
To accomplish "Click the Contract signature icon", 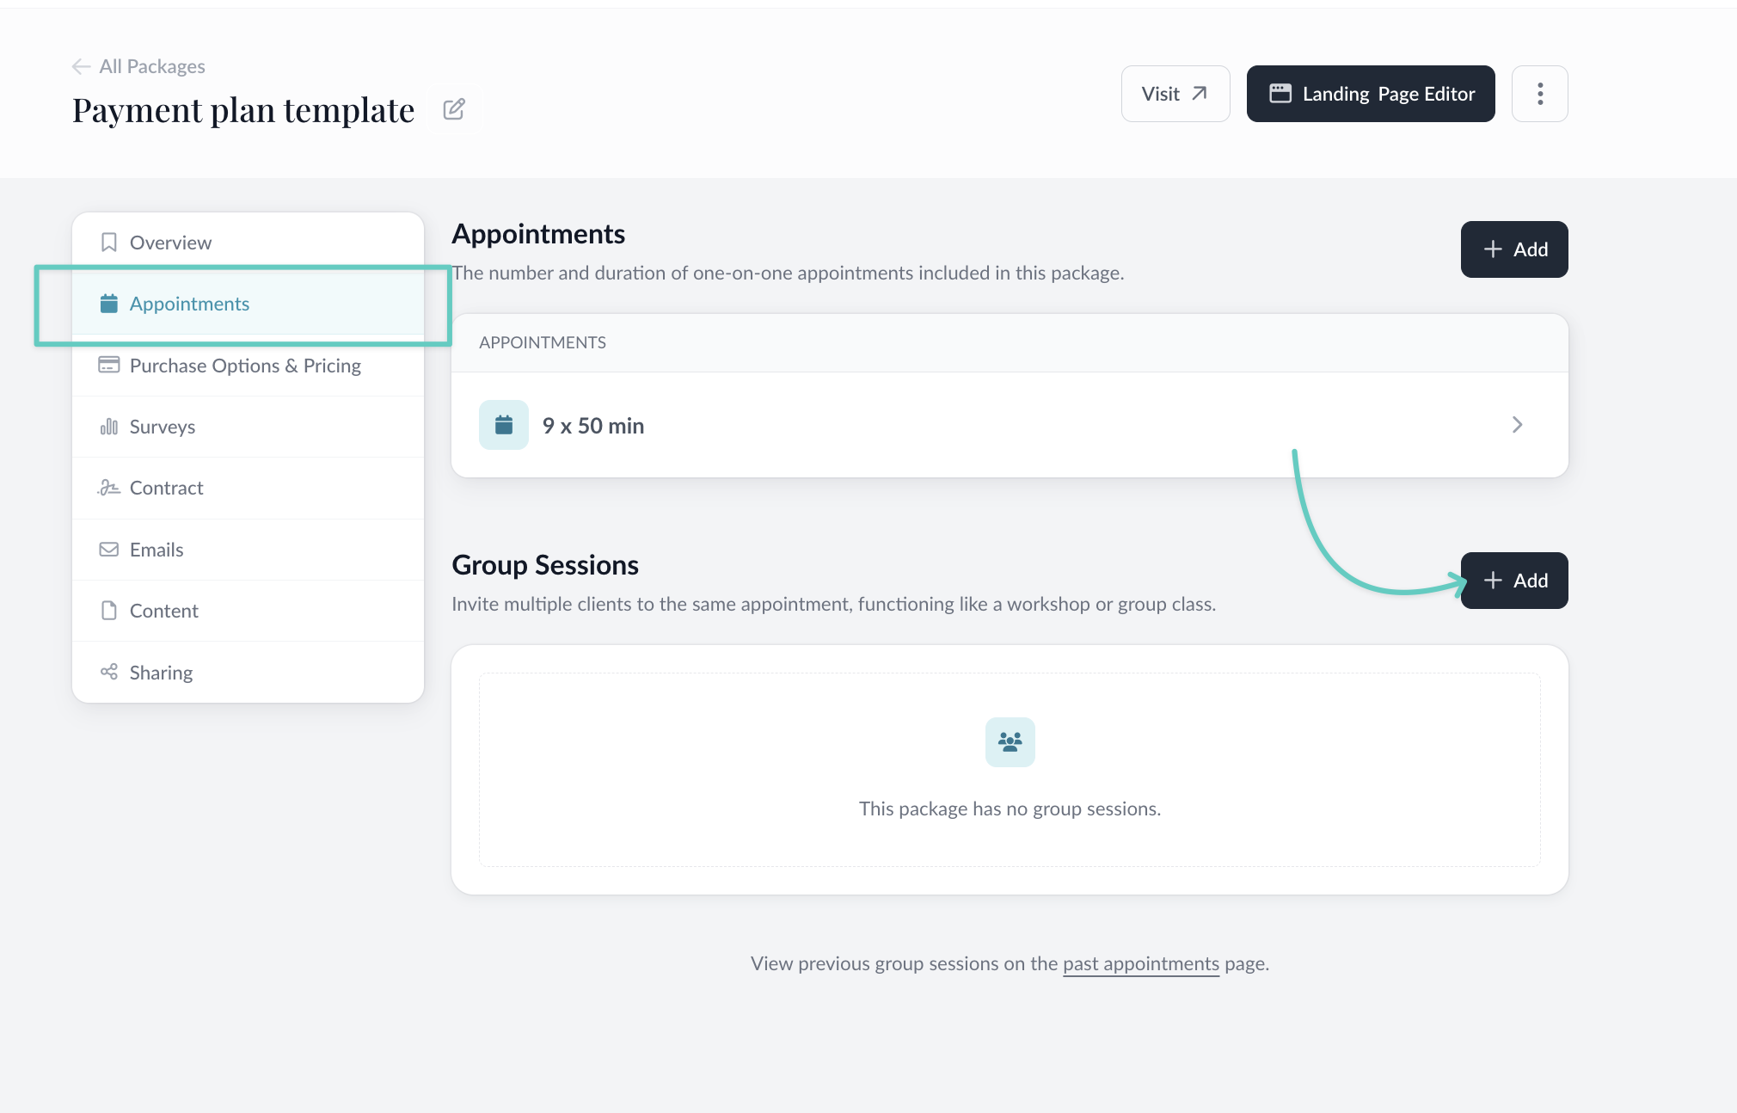I will point(109,488).
